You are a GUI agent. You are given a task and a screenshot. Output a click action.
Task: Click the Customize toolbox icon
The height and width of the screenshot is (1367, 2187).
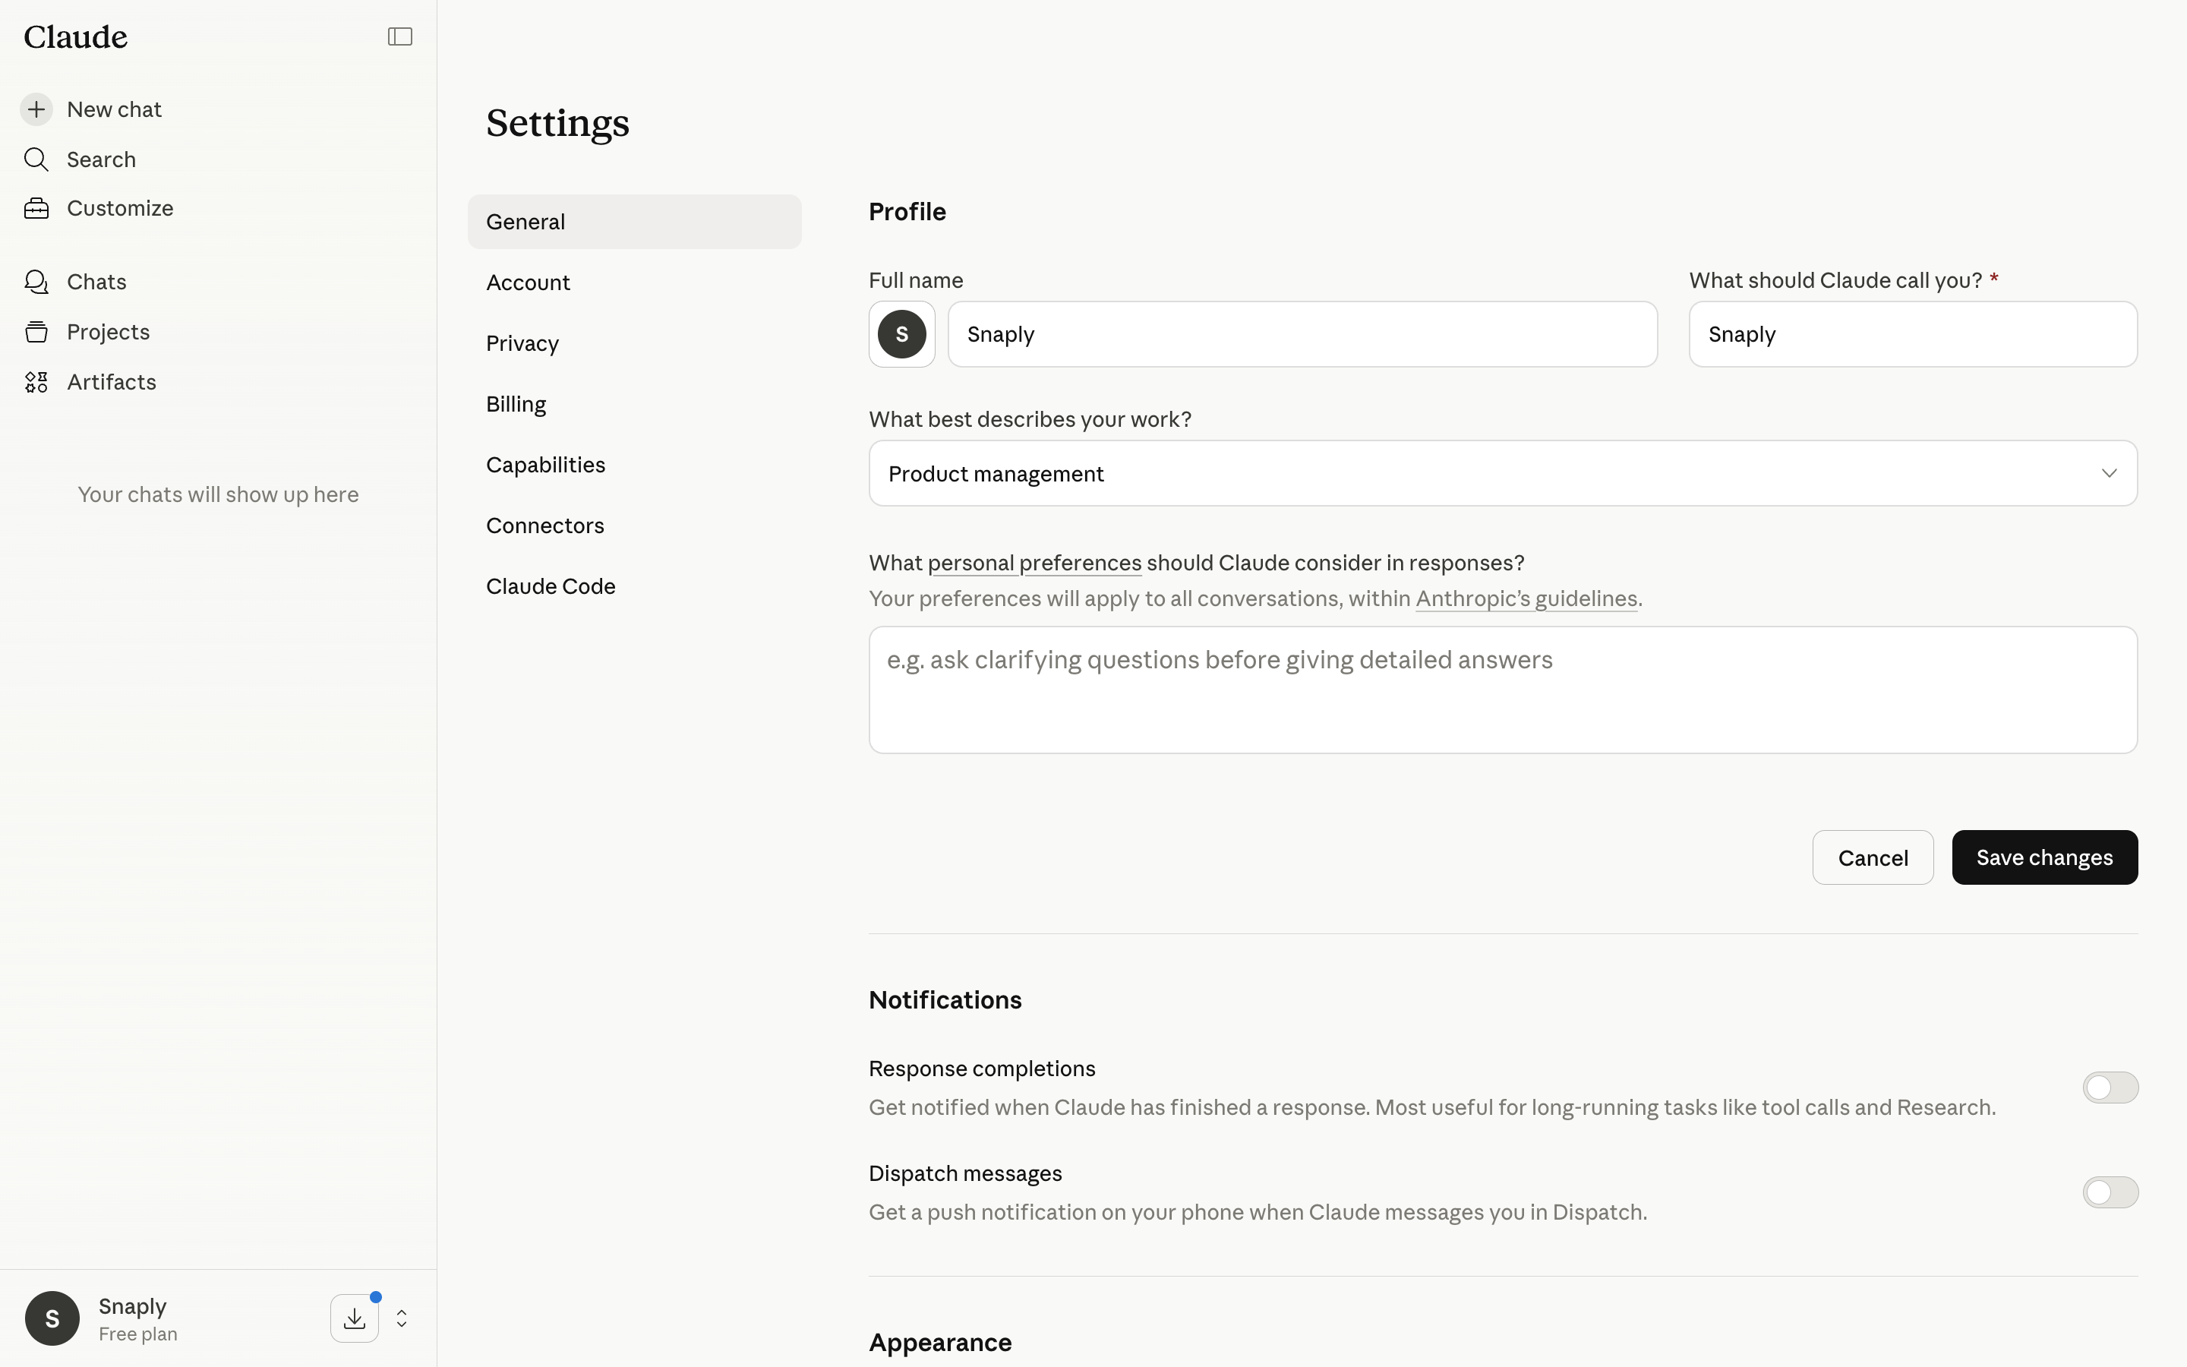36,208
